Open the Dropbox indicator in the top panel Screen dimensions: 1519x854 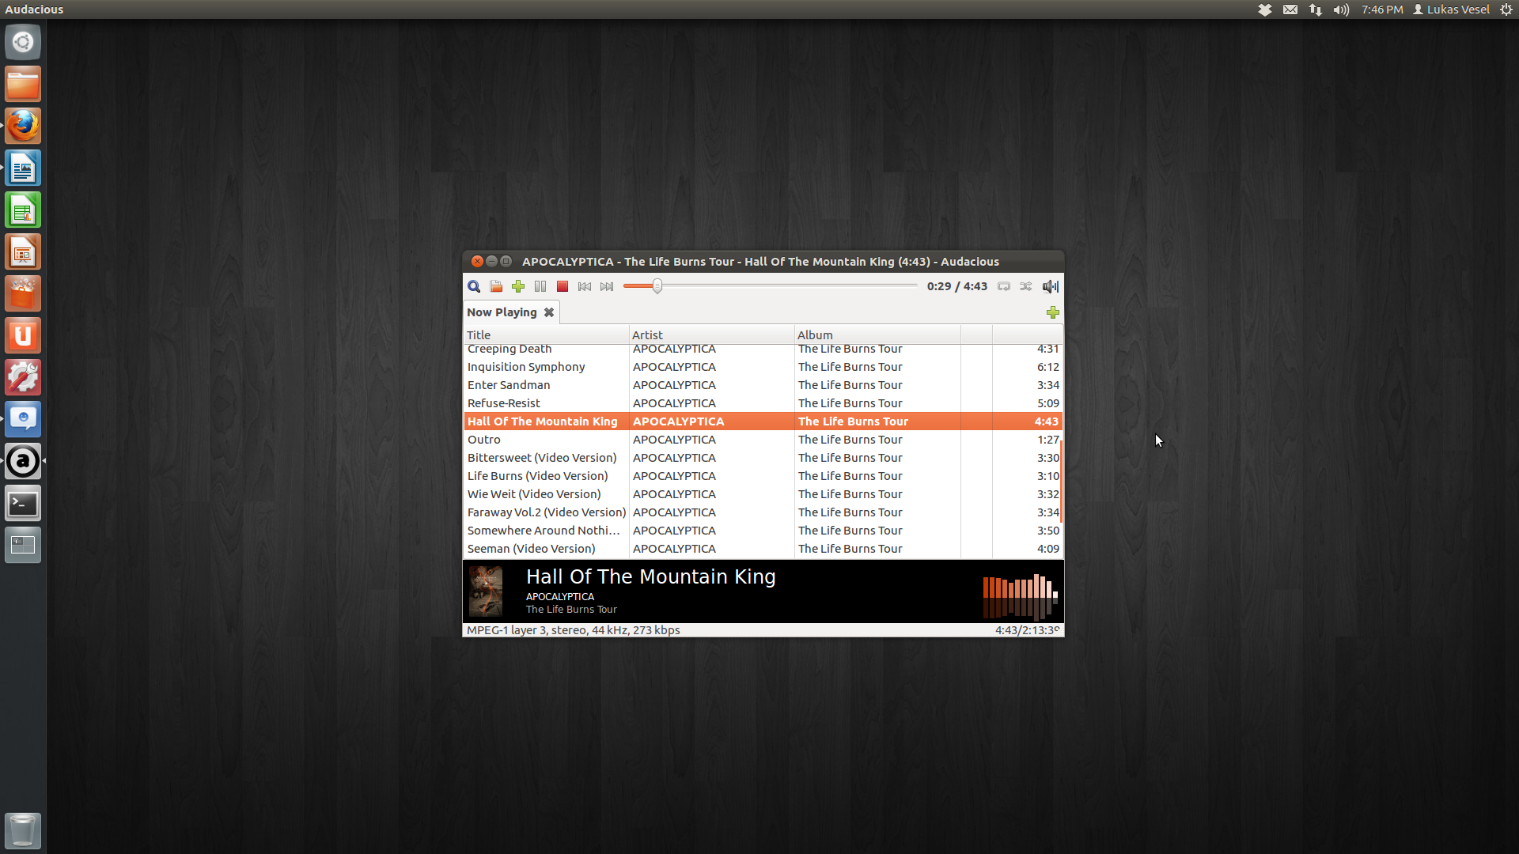click(x=1265, y=9)
